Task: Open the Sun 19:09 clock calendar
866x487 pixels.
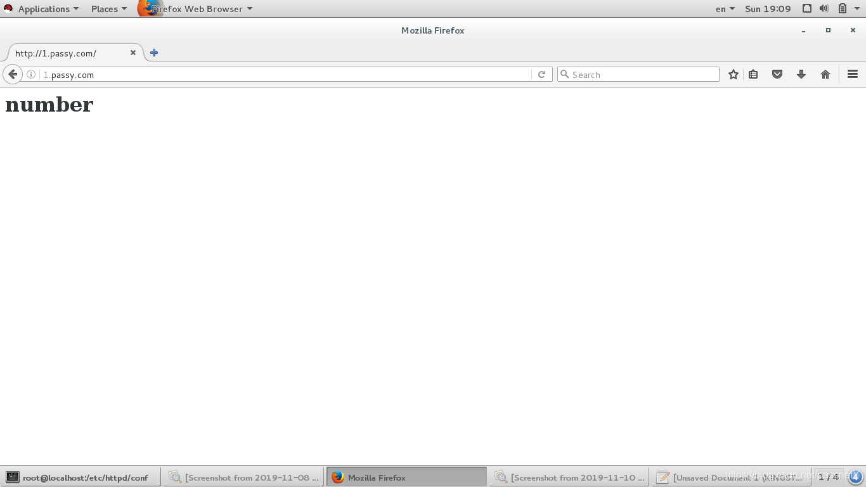Action: [768, 9]
